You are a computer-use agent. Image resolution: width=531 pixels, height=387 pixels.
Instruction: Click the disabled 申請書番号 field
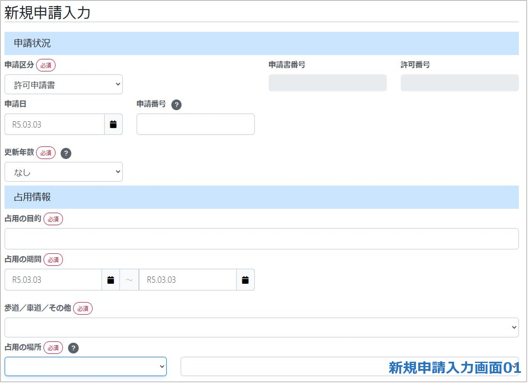click(328, 83)
